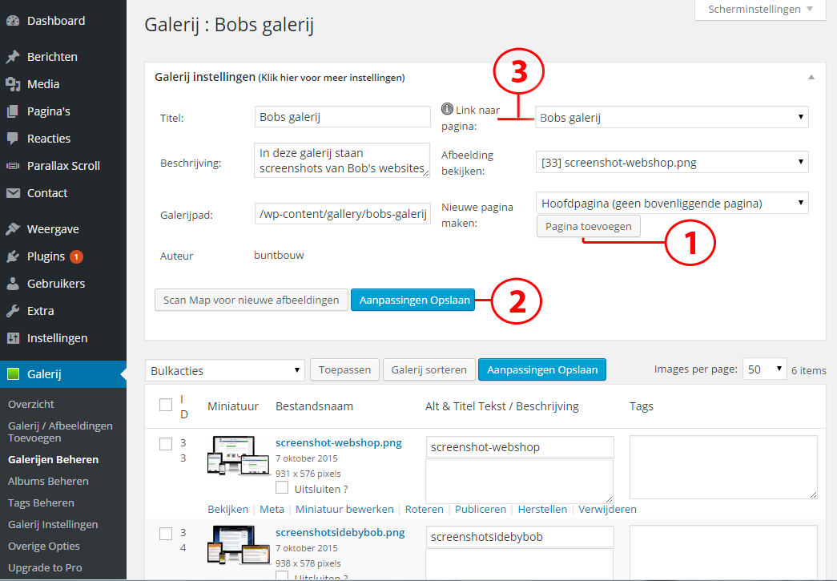Click the Reacties speech bubble icon
The width and height of the screenshot is (837, 581).
point(13,139)
